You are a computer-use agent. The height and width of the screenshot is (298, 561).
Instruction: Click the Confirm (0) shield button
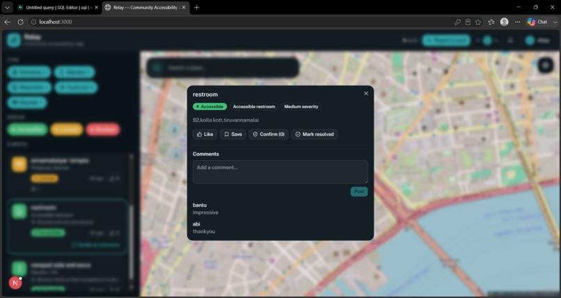[x=269, y=134]
